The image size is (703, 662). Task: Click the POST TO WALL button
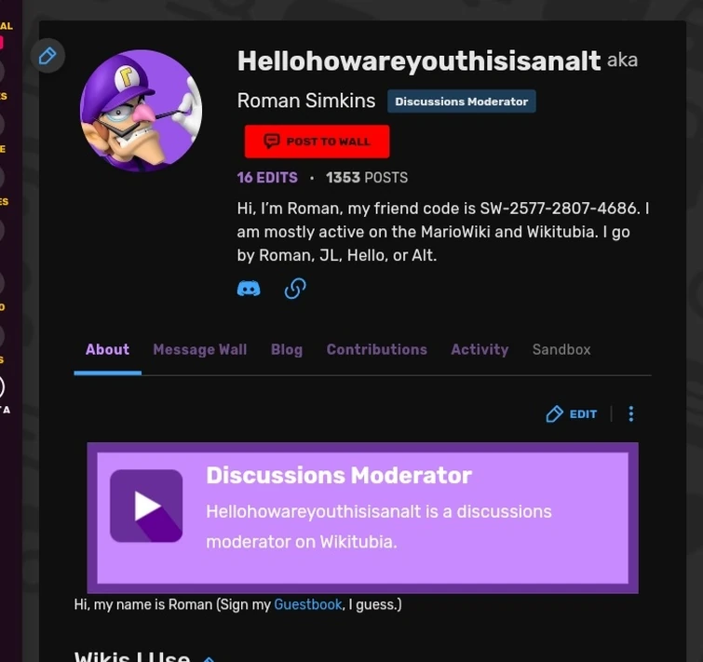317,142
